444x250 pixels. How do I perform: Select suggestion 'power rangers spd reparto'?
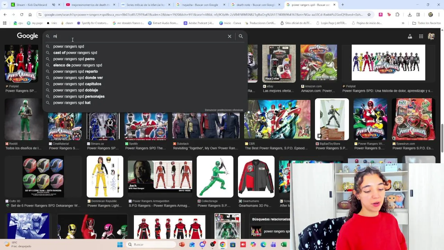tap(76, 72)
